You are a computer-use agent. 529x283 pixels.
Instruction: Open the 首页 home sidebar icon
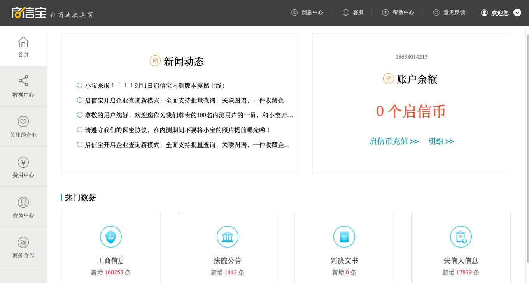tap(23, 42)
